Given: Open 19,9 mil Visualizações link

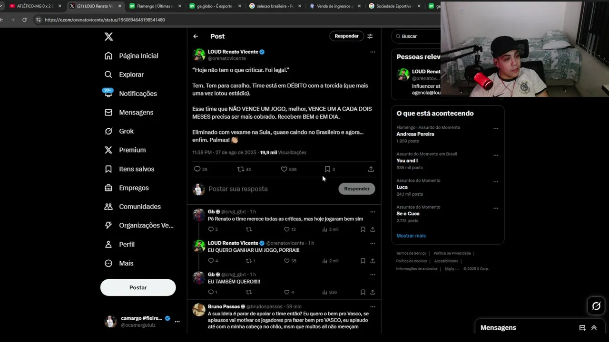Looking at the screenshot, I should click(283, 152).
